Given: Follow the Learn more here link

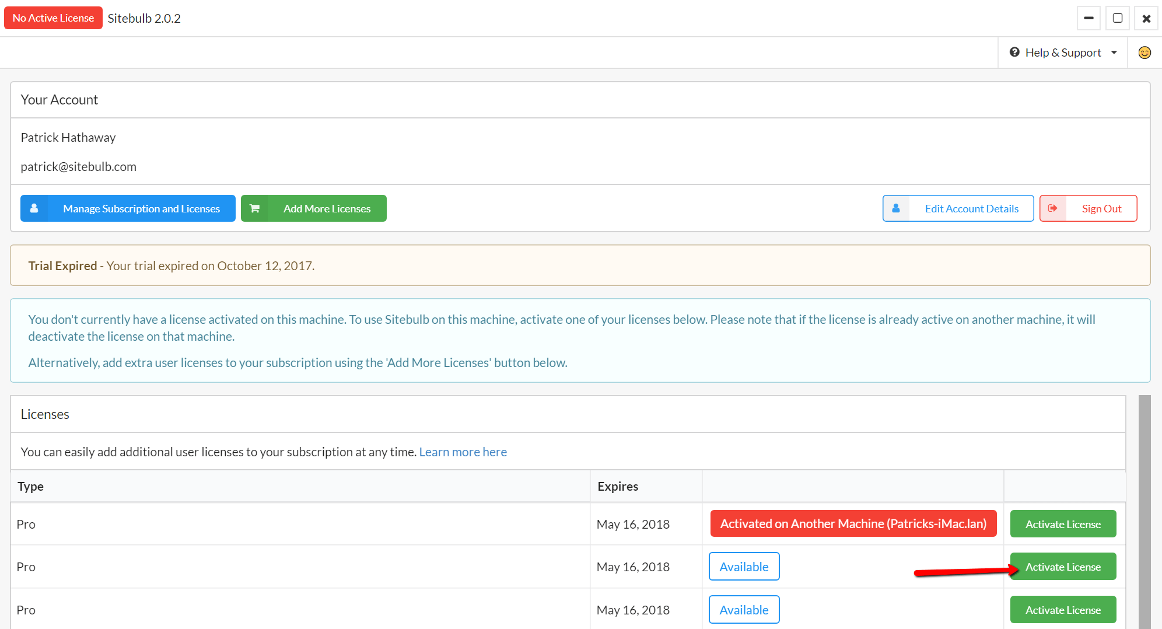Looking at the screenshot, I should pos(463,452).
